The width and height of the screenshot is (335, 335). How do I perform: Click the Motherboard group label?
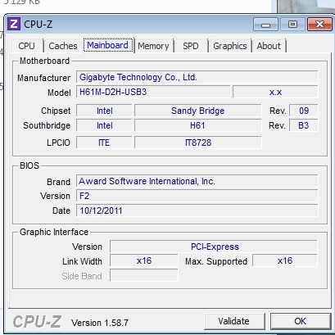(45, 61)
